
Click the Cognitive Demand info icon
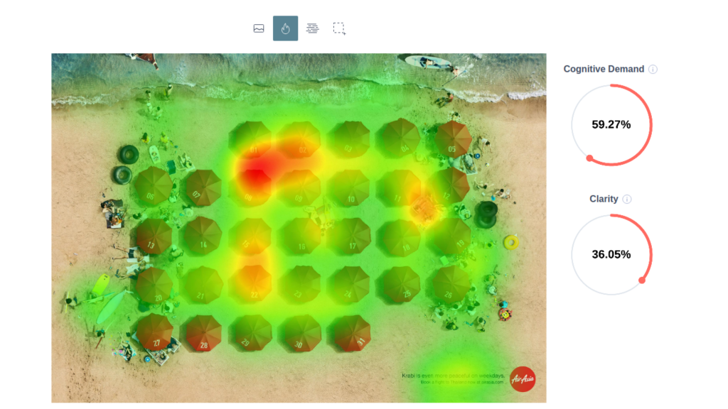tap(653, 70)
